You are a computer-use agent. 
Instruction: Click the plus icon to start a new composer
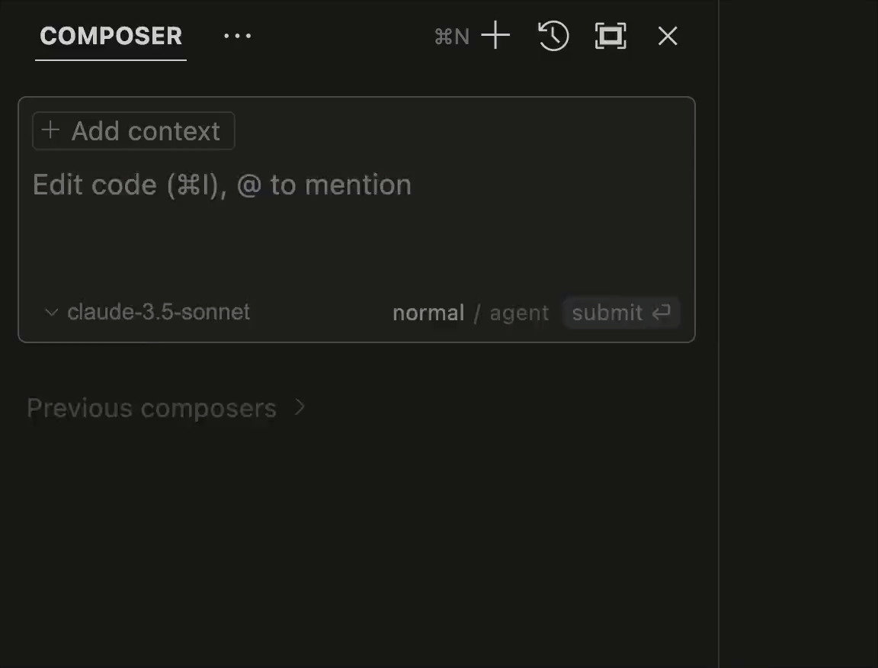pos(495,36)
